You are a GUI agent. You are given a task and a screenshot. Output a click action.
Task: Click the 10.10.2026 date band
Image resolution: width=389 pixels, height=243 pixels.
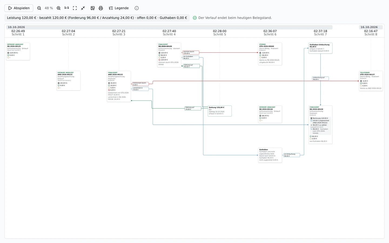coord(169,27)
